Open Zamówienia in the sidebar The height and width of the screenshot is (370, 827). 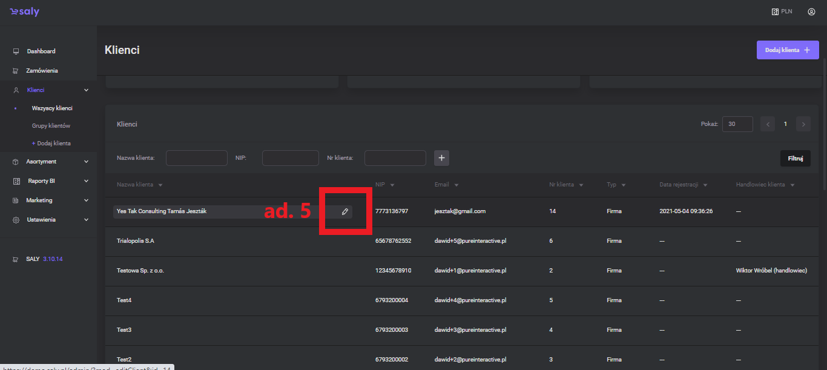(x=42, y=71)
